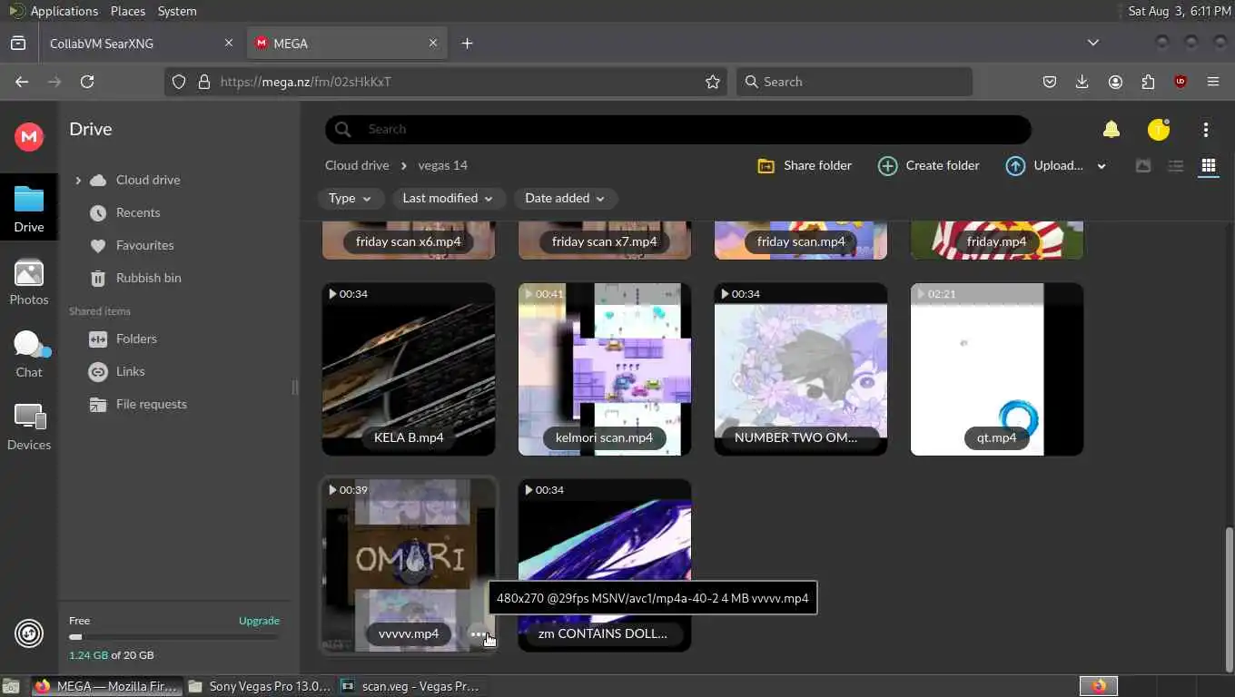The image size is (1235, 697).
Task: Open the Chat section
Action: coord(28,355)
